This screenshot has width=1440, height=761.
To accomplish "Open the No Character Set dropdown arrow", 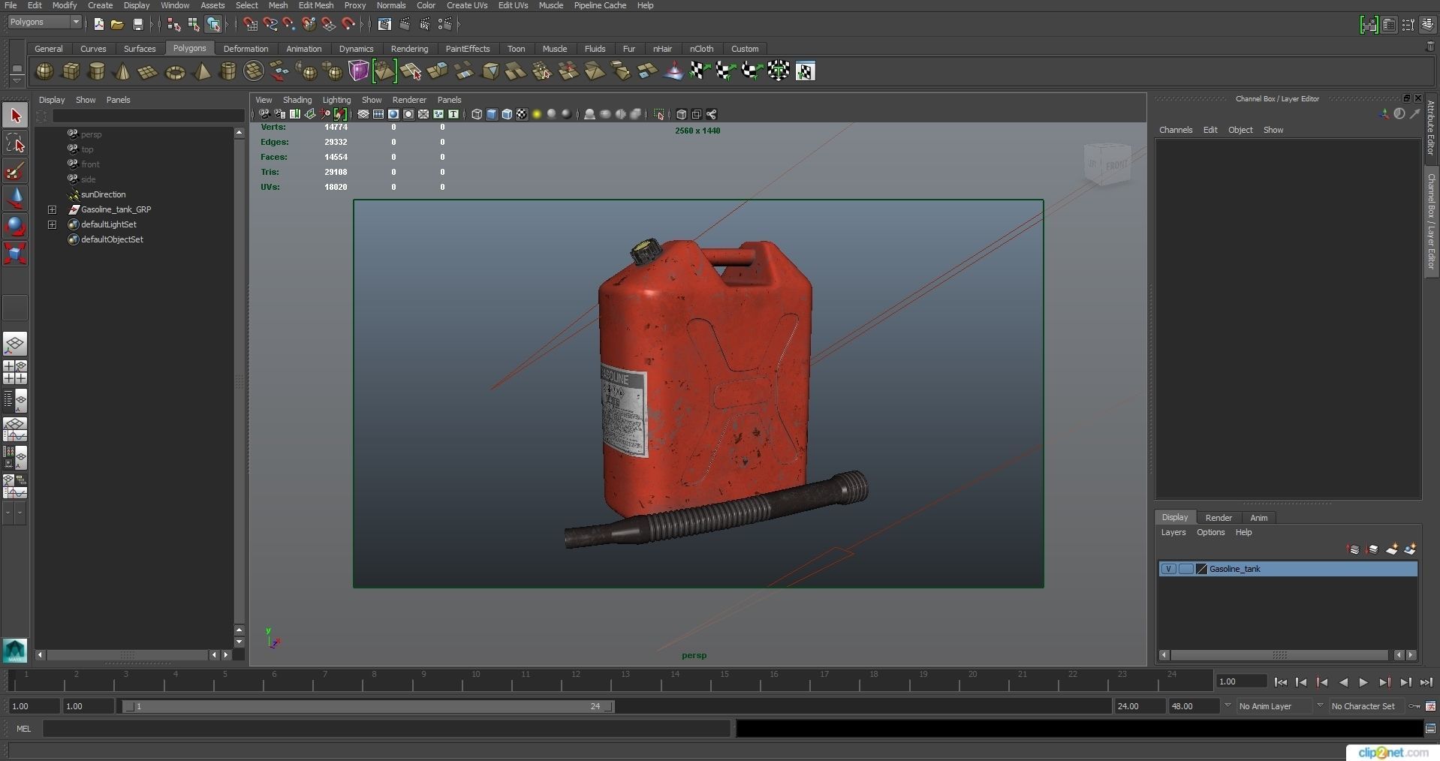I will pos(1320,705).
